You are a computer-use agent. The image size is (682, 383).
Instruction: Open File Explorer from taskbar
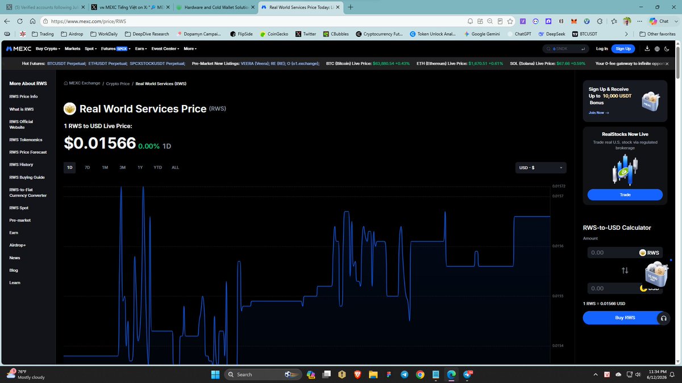(x=373, y=374)
